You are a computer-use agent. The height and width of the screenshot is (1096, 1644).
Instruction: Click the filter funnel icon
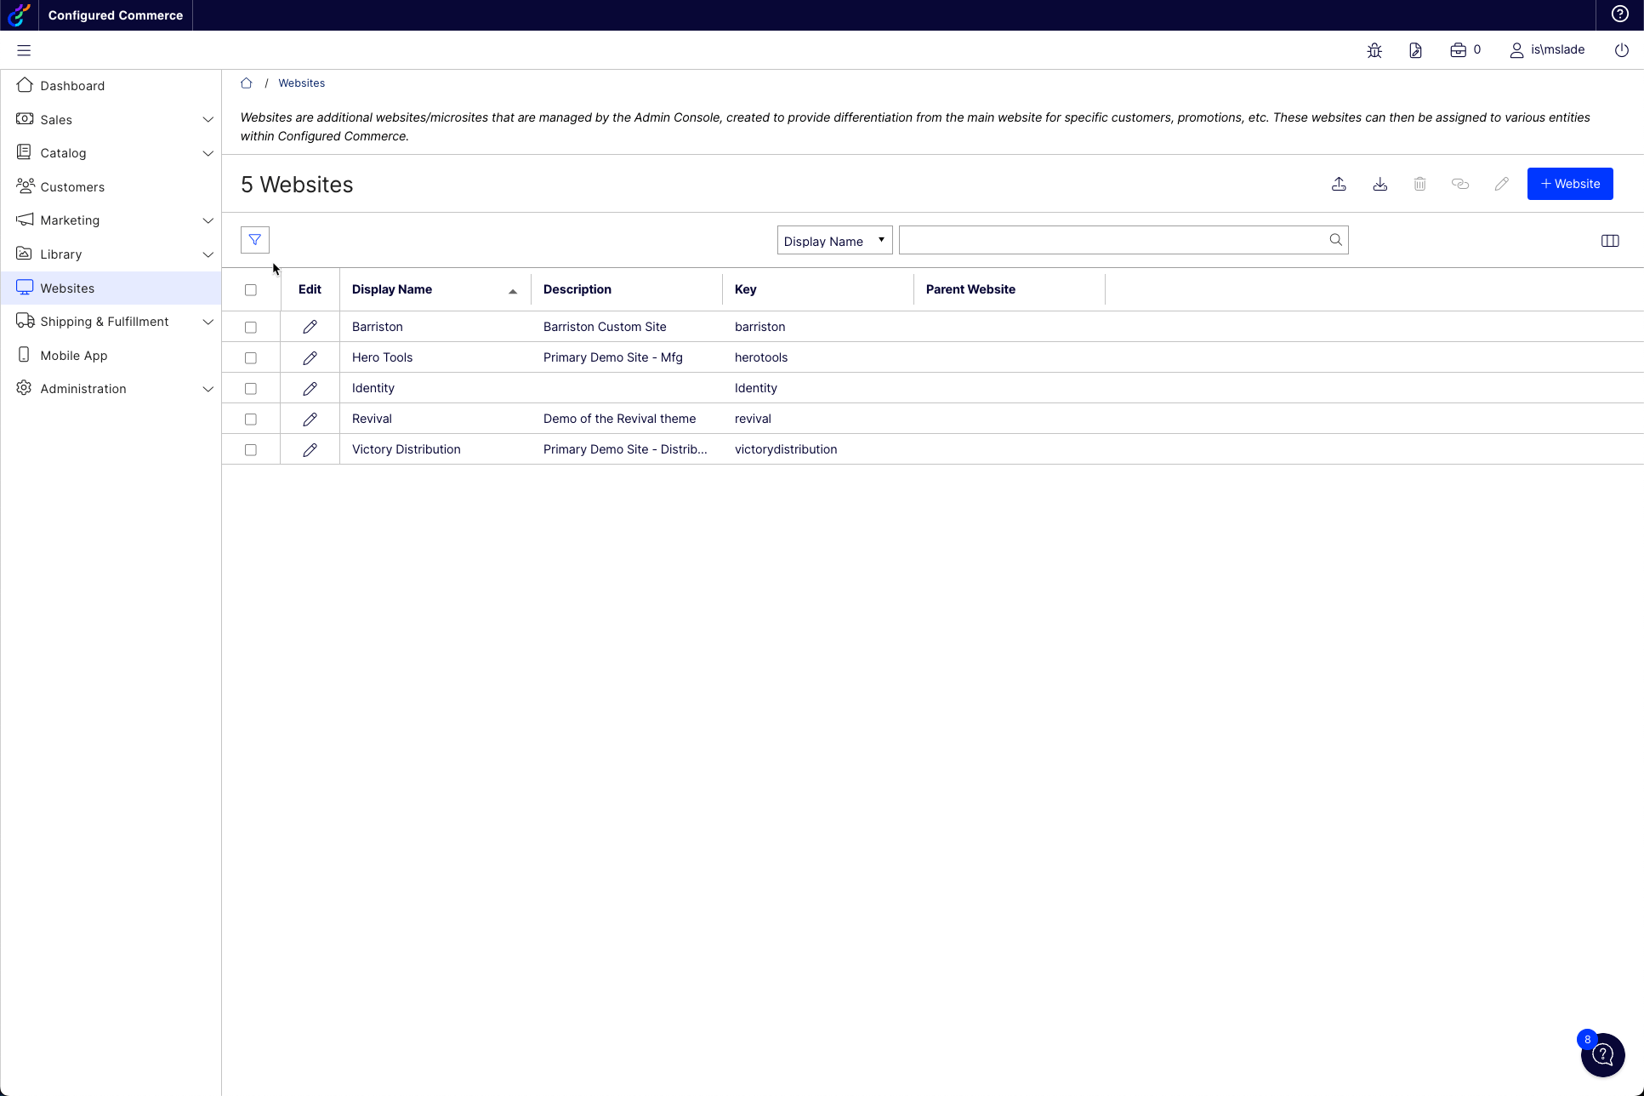point(255,240)
